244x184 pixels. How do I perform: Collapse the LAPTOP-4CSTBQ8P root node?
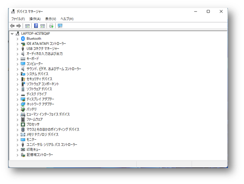click(x=13, y=34)
